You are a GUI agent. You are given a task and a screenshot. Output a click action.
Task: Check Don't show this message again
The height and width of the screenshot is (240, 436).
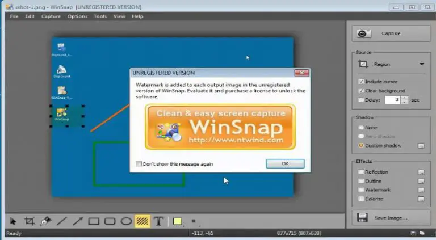tap(139, 164)
